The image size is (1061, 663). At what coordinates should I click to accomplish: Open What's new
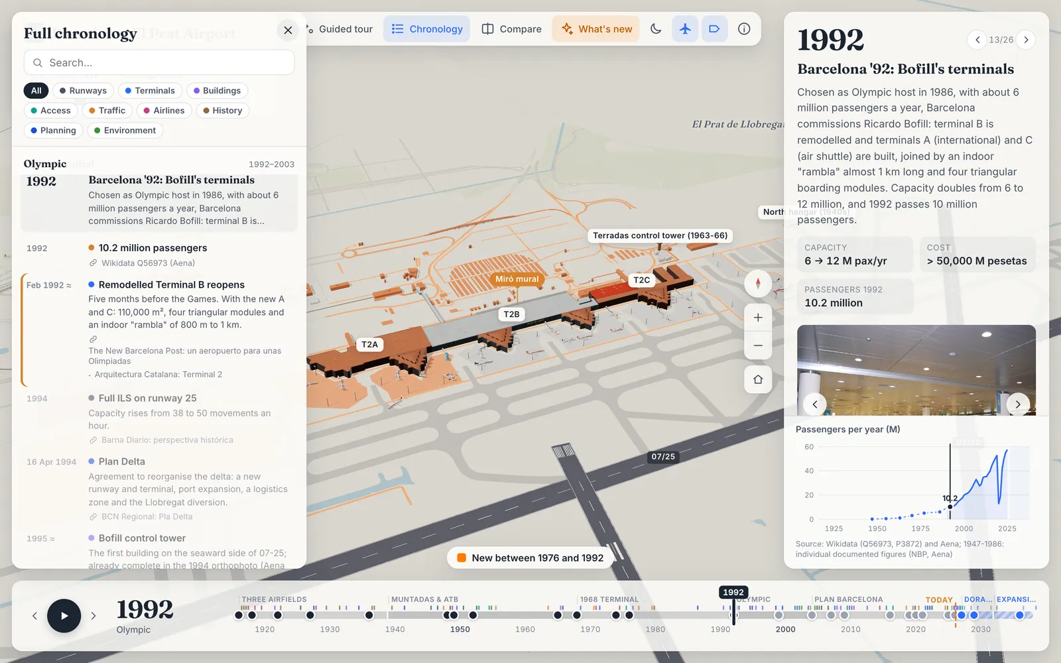[x=596, y=29]
